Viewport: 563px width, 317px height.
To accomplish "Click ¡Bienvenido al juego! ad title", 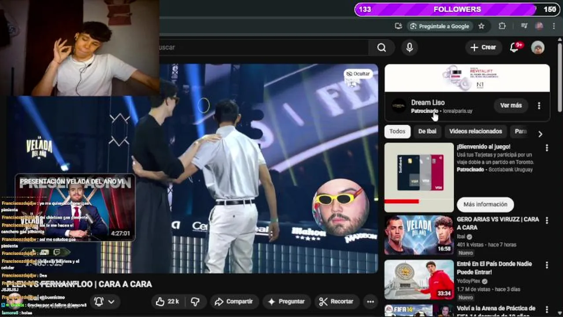I will point(484,147).
